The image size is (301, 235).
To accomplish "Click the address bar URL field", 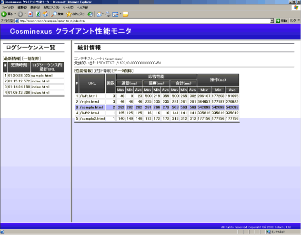I will [x=143, y=21].
